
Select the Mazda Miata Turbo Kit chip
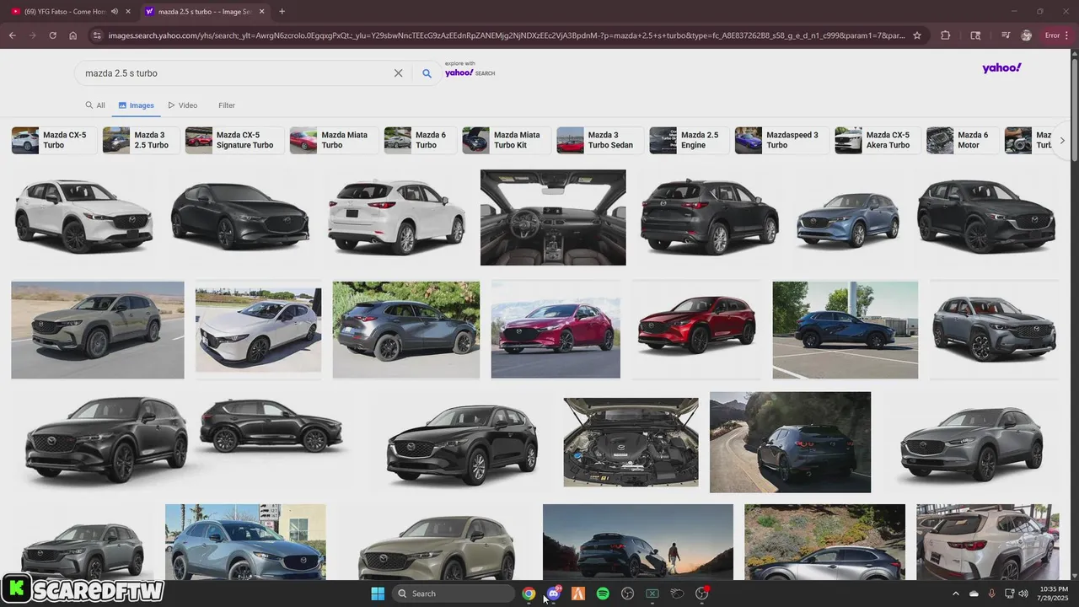[507, 140]
